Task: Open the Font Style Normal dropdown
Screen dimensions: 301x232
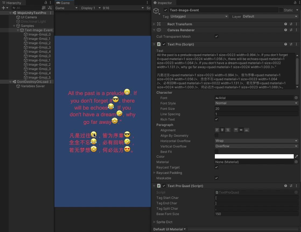Action: pos(256,103)
